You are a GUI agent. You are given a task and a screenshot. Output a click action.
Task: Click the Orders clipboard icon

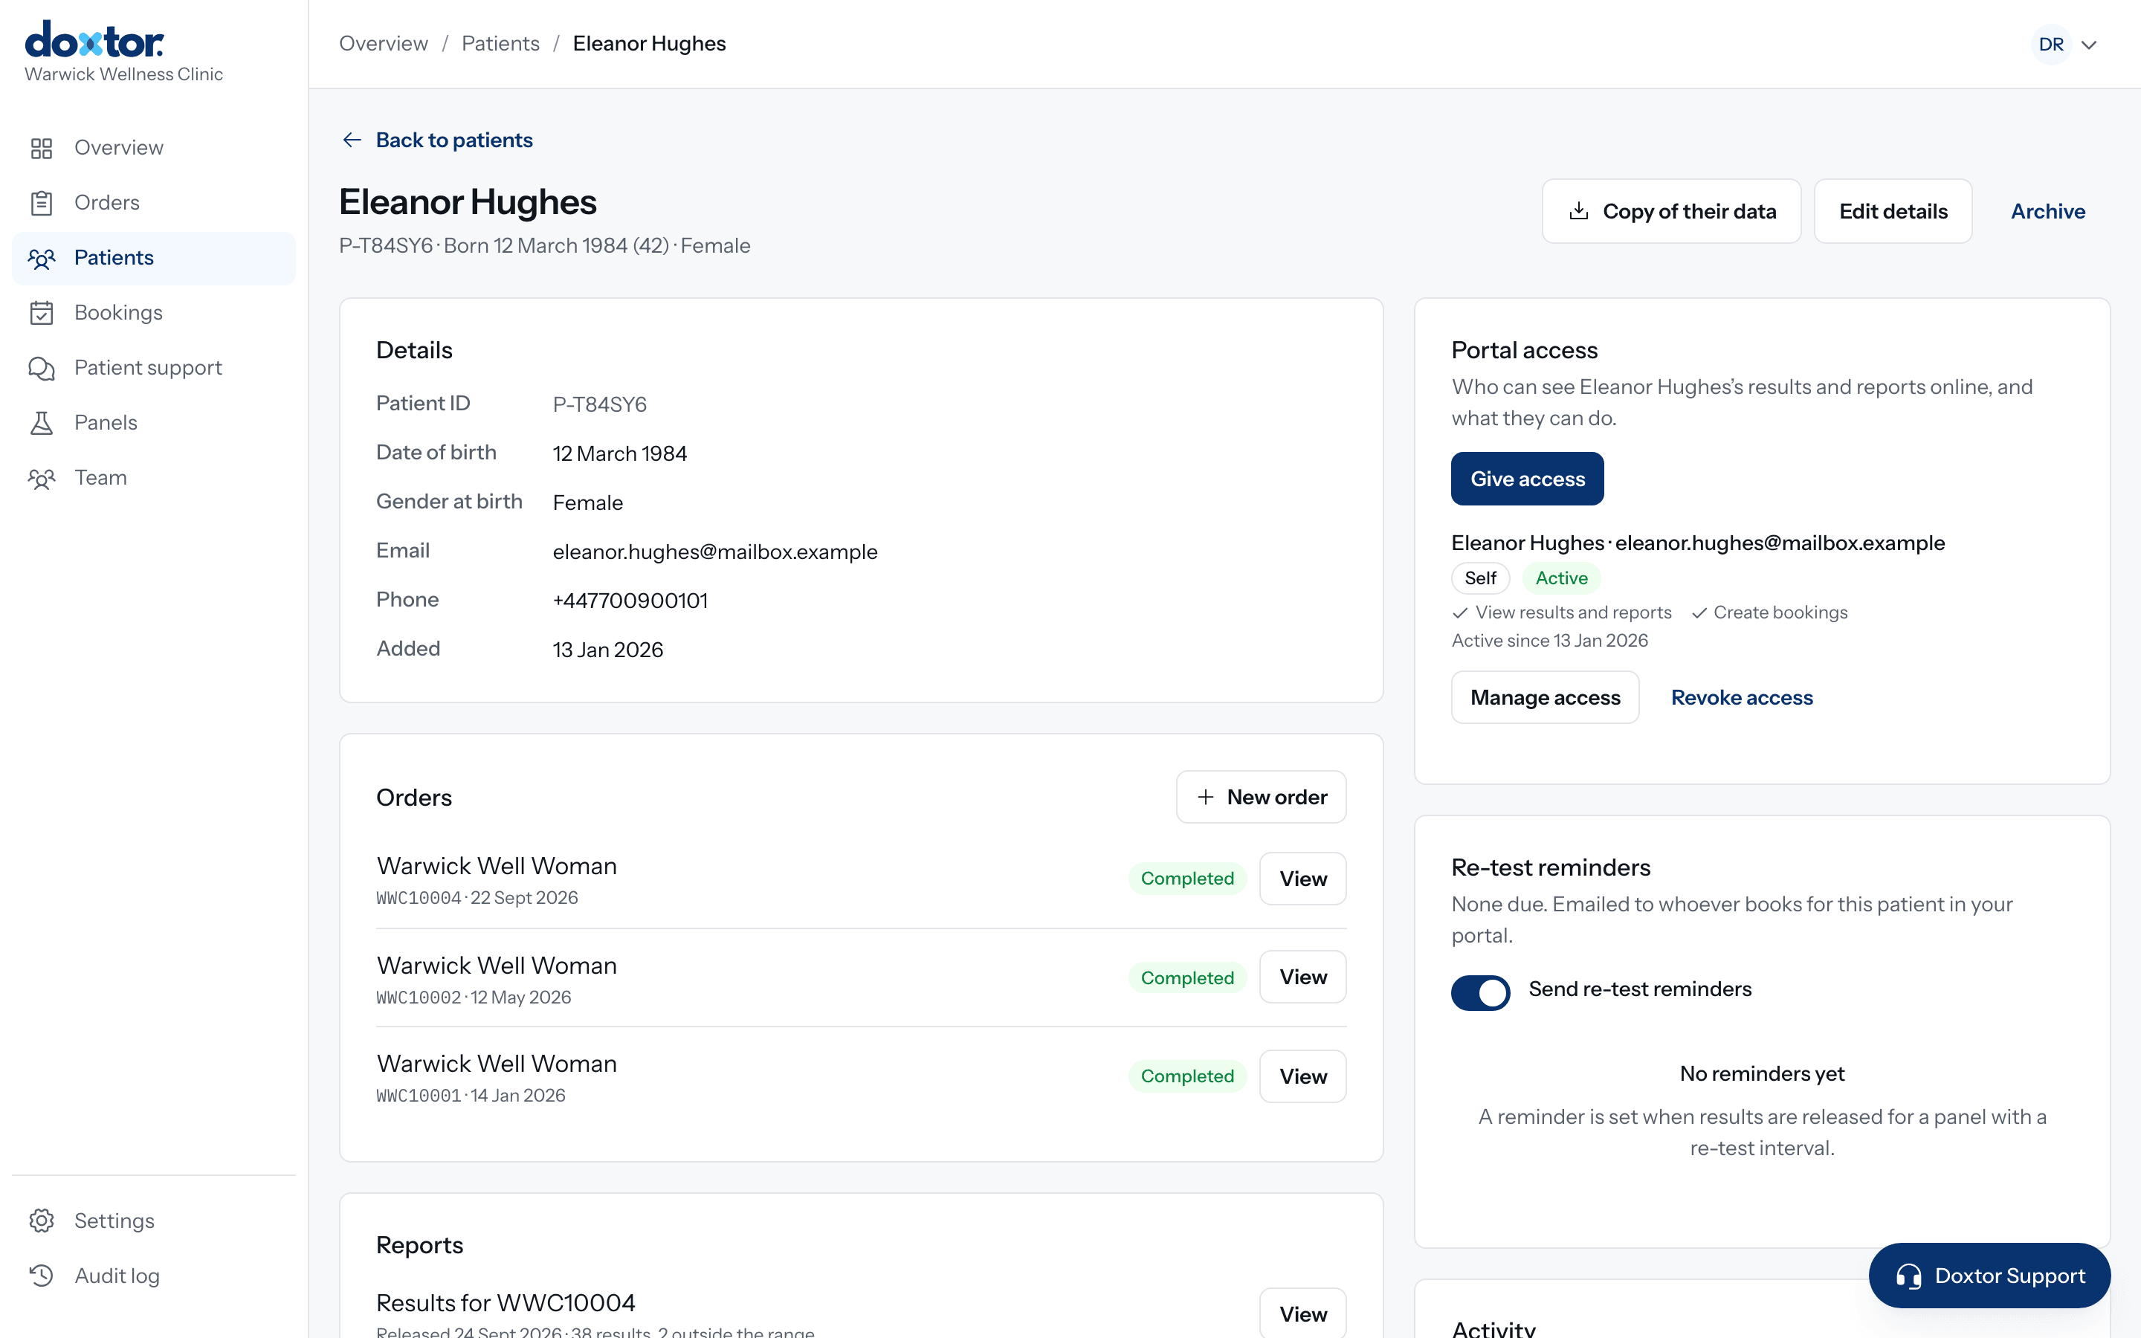coord(42,203)
